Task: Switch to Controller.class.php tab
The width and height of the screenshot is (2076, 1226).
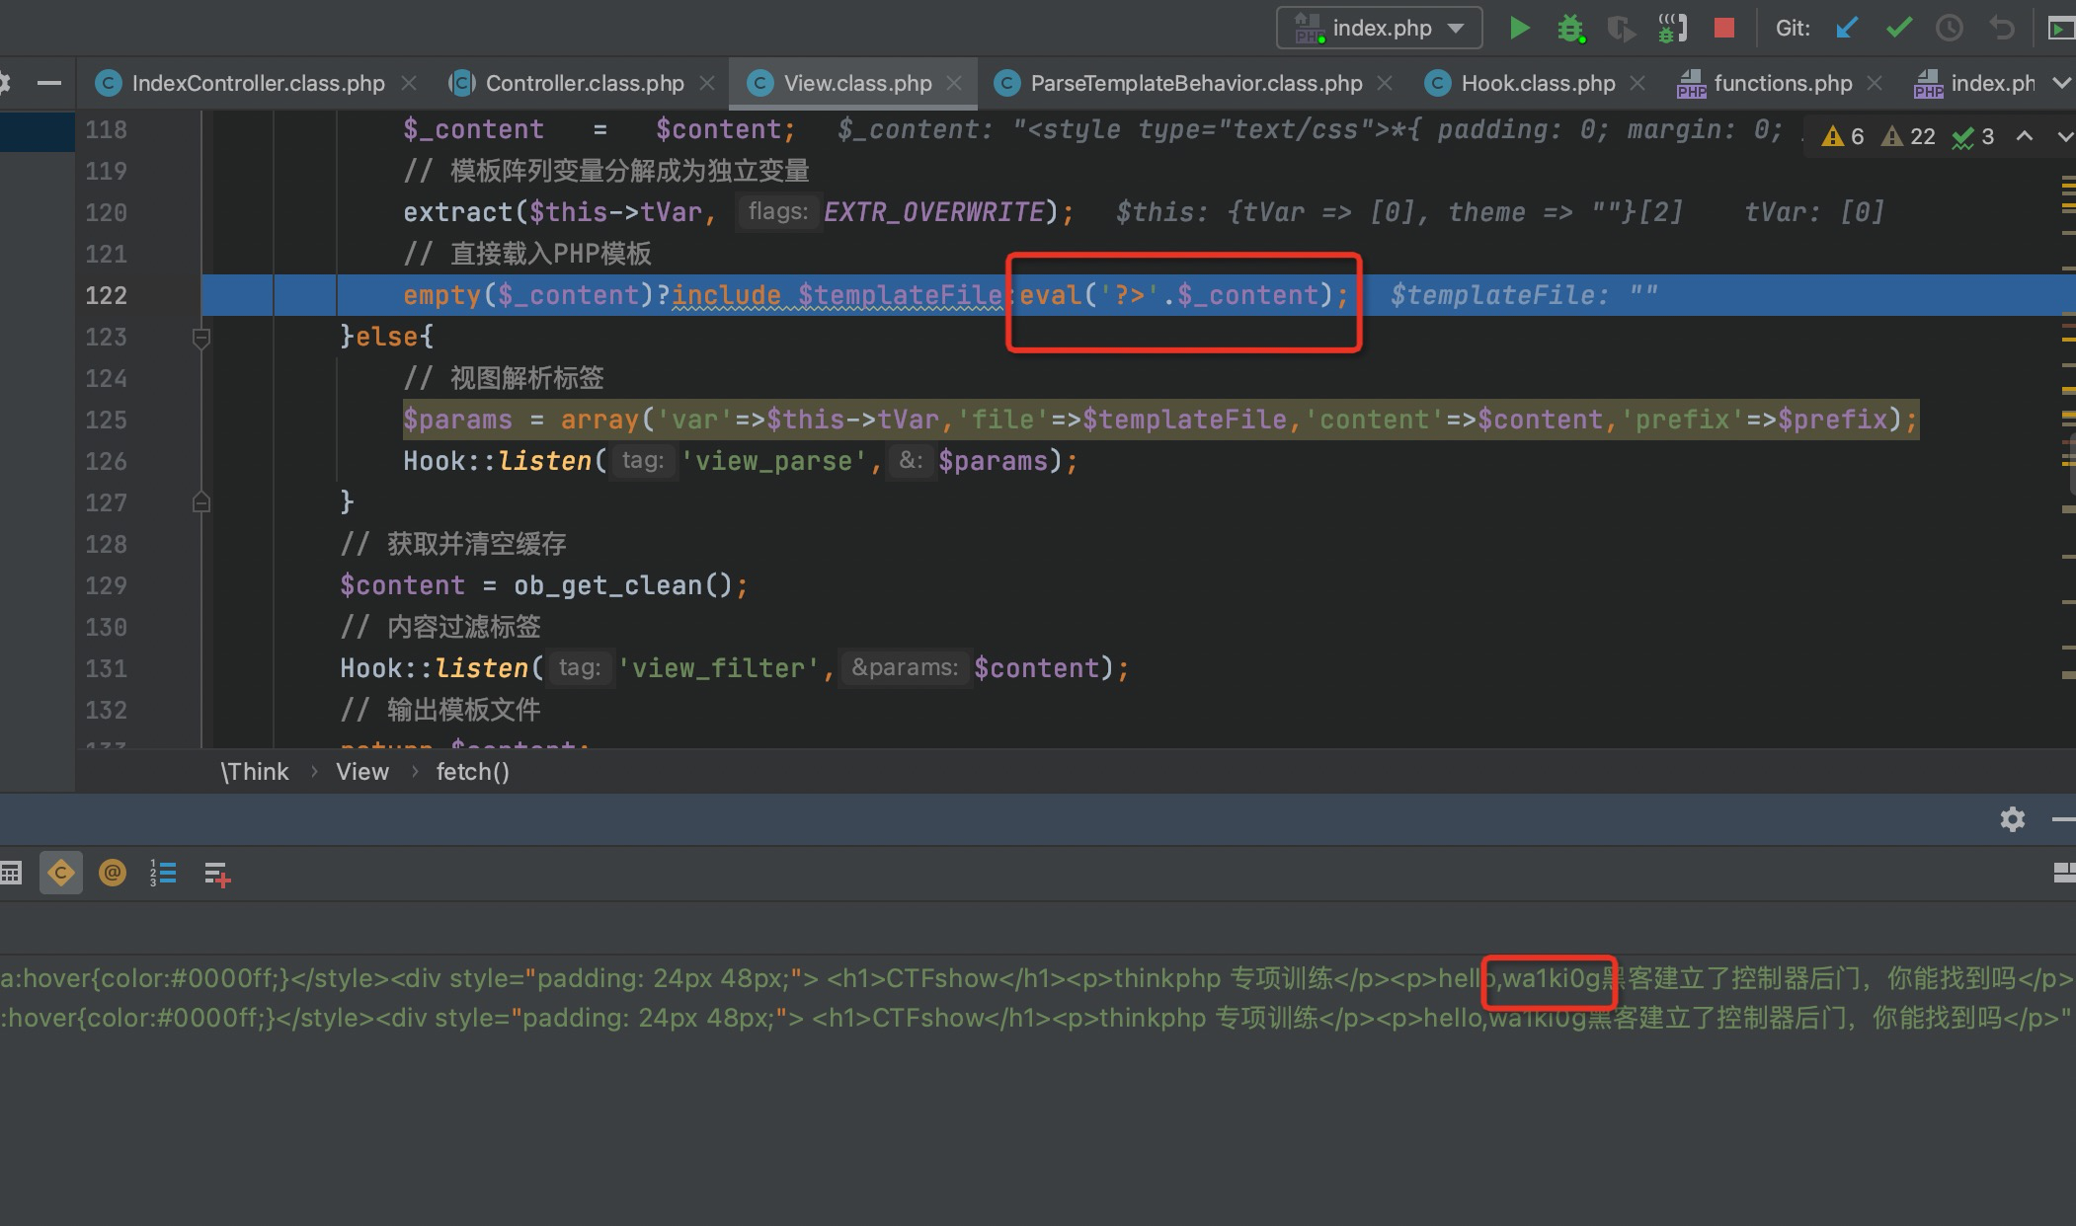Action: 584,83
